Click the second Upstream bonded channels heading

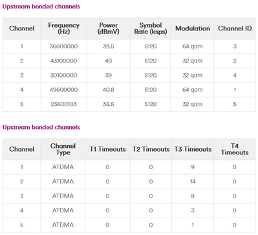41,127
